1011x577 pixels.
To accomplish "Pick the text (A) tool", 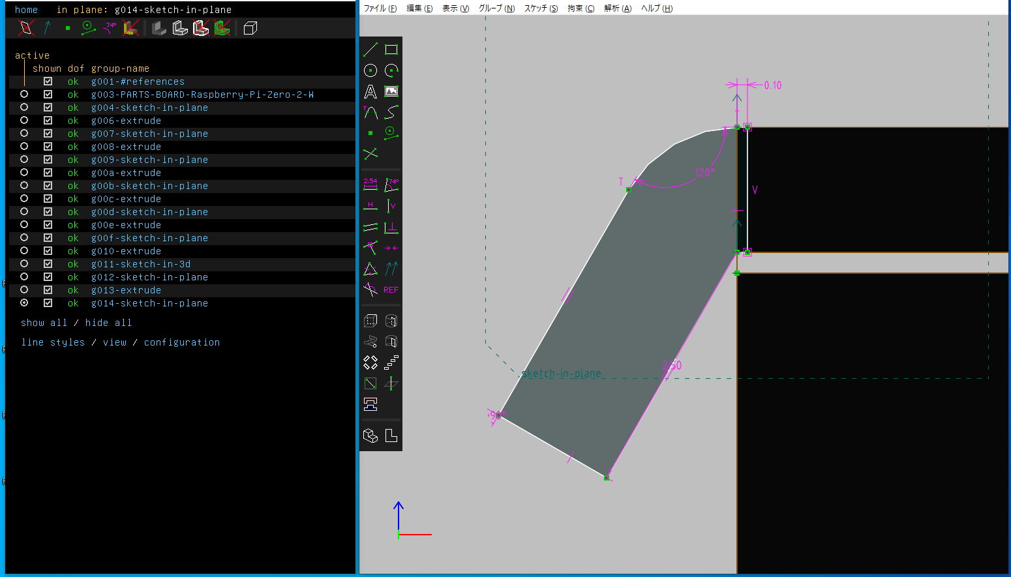I will 370,92.
